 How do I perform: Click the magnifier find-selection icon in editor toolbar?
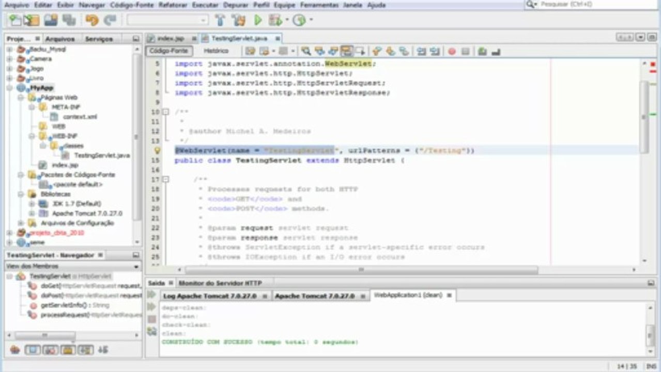(306, 51)
